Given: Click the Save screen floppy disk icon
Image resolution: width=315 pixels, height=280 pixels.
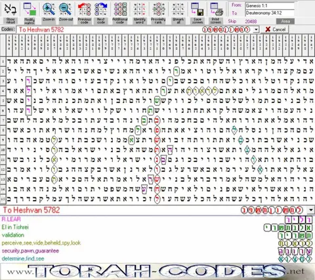Looking at the screenshot, I should point(198,9).
